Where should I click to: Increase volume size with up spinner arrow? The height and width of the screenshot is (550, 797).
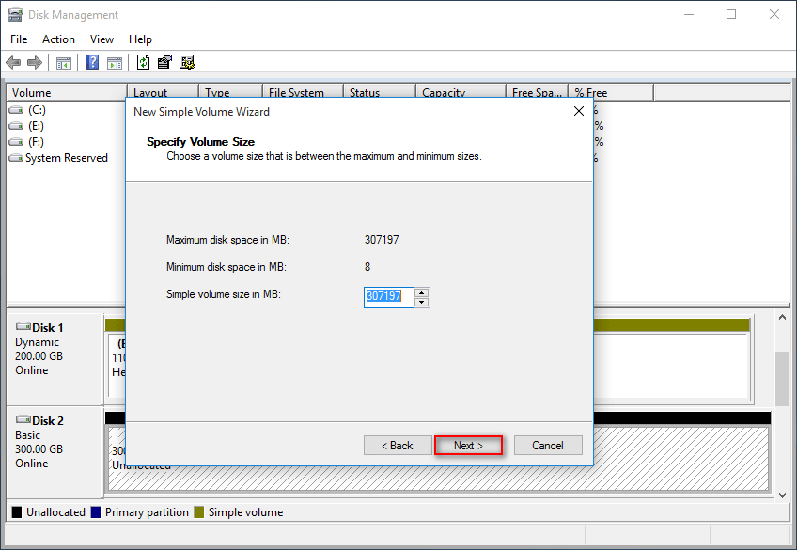pyautogui.click(x=422, y=291)
